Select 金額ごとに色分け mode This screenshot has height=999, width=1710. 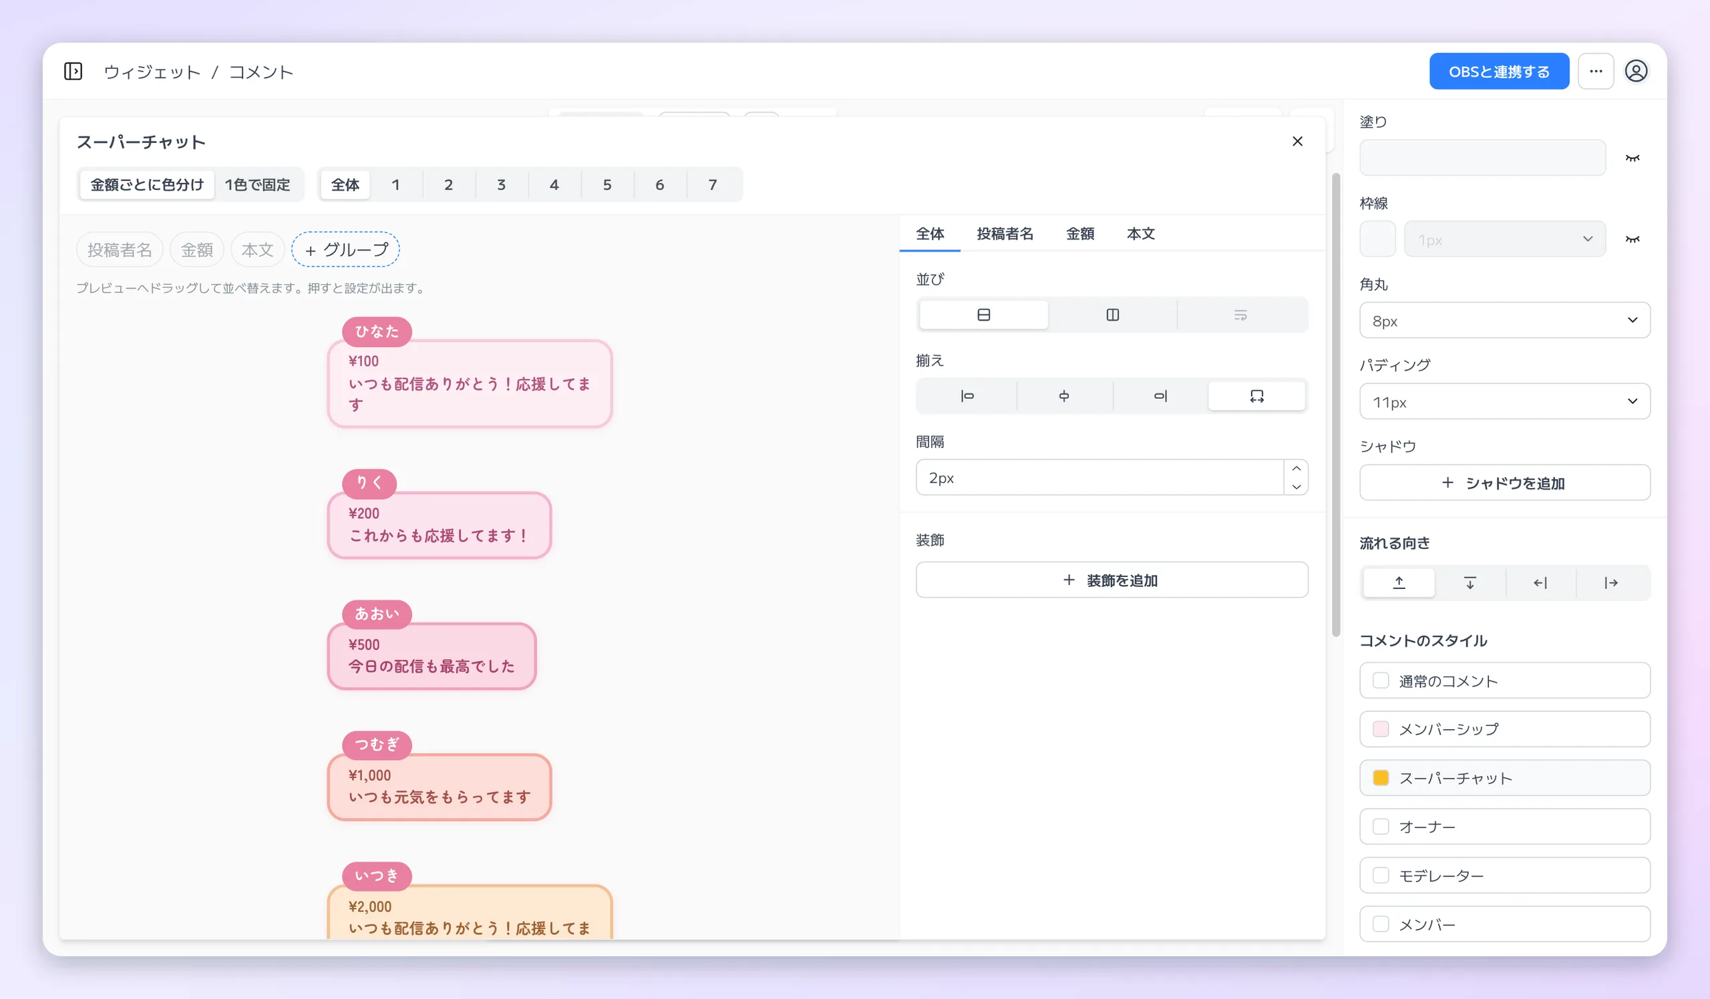(147, 184)
